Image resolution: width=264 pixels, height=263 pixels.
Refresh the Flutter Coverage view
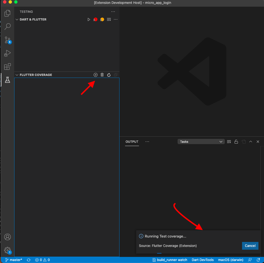click(109, 75)
